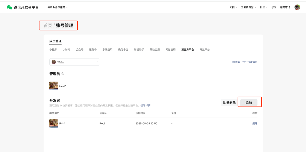Click the administrator Robin avatar thumbnail

click(x=54, y=86)
